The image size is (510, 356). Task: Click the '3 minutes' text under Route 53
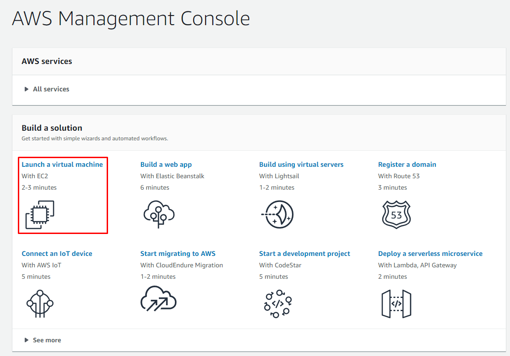[x=393, y=187]
